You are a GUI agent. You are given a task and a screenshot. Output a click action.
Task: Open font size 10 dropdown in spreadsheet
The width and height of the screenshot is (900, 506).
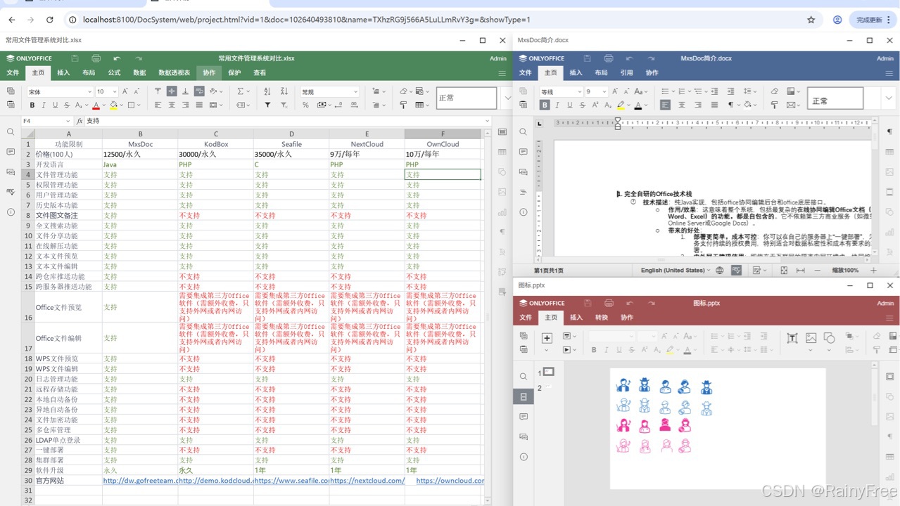coord(114,91)
